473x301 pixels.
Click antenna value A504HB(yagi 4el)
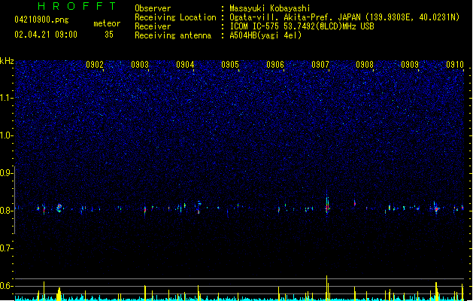[x=265, y=35]
